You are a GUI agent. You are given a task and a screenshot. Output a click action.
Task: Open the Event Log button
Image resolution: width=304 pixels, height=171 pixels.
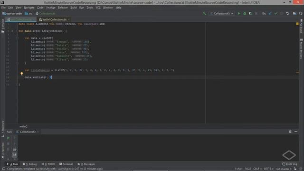point(290,164)
